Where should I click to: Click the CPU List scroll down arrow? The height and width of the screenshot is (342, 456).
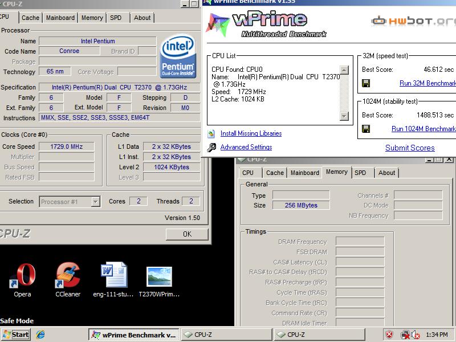coord(344,116)
